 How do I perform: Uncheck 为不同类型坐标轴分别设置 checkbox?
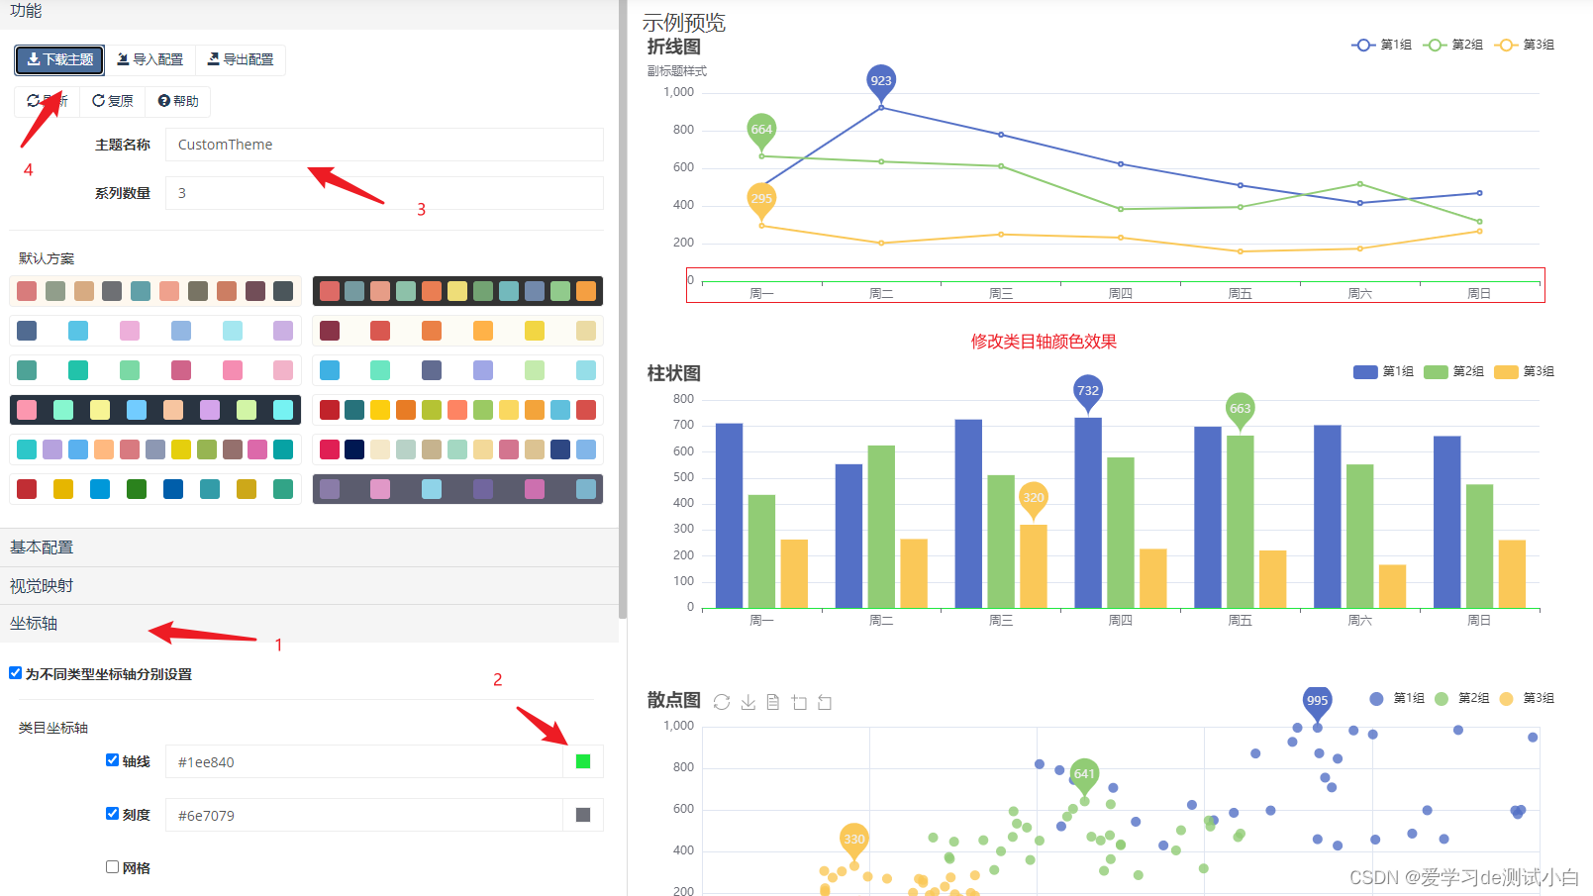coord(15,673)
